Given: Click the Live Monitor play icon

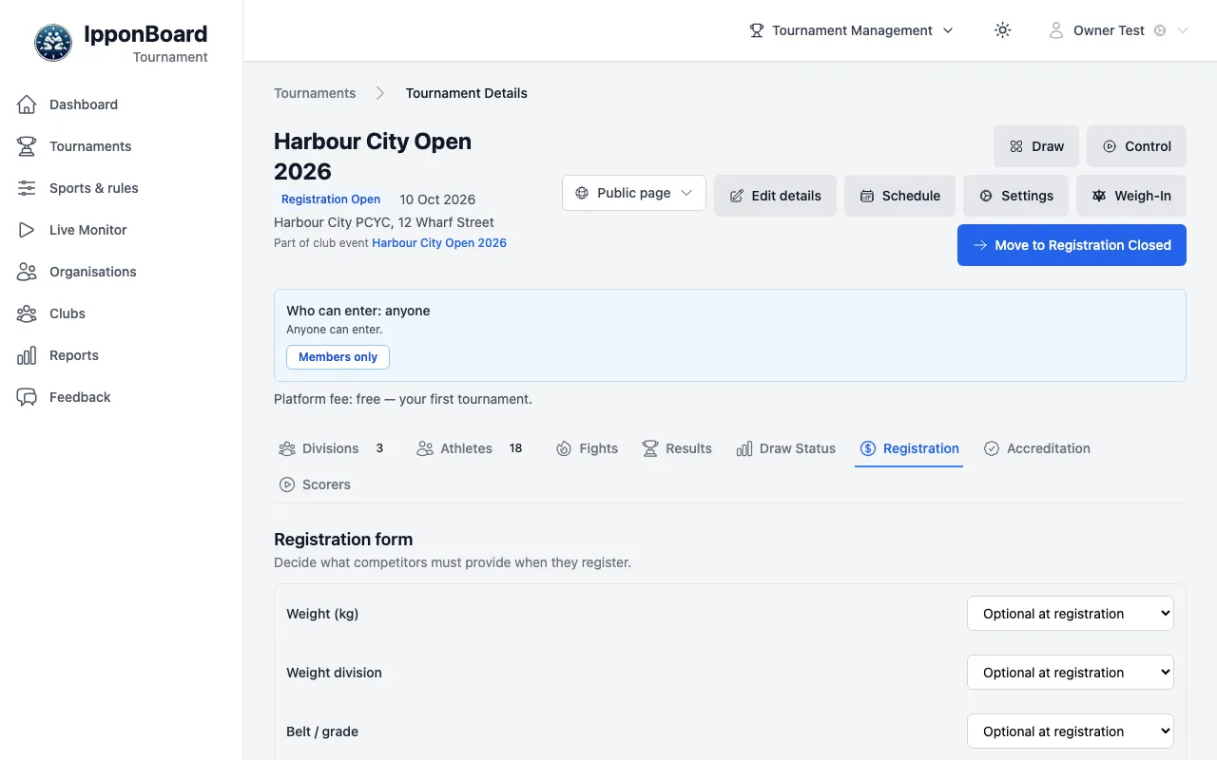Looking at the screenshot, I should [27, 230].
